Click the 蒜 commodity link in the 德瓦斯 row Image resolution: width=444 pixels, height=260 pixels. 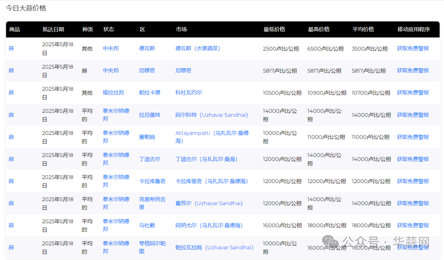pyautogui.click(x=12, y=49)
